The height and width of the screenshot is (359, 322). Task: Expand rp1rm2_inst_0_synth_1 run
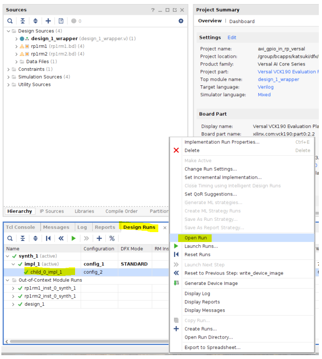click(x=13, y=296)
